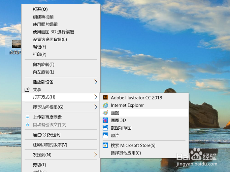This screenshot has width=230, height=172.
Task: Click the 画图 paint palette icon
Action: pos(105,113)
